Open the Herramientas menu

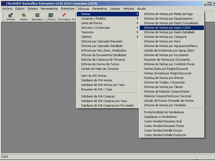[49, 9]
